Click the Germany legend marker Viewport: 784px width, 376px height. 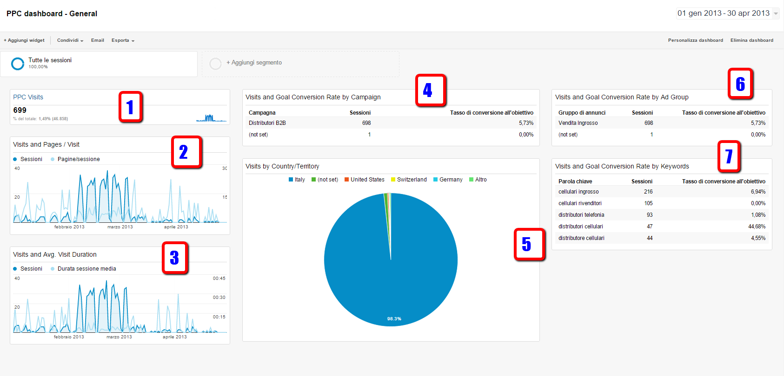pos(435,180)
